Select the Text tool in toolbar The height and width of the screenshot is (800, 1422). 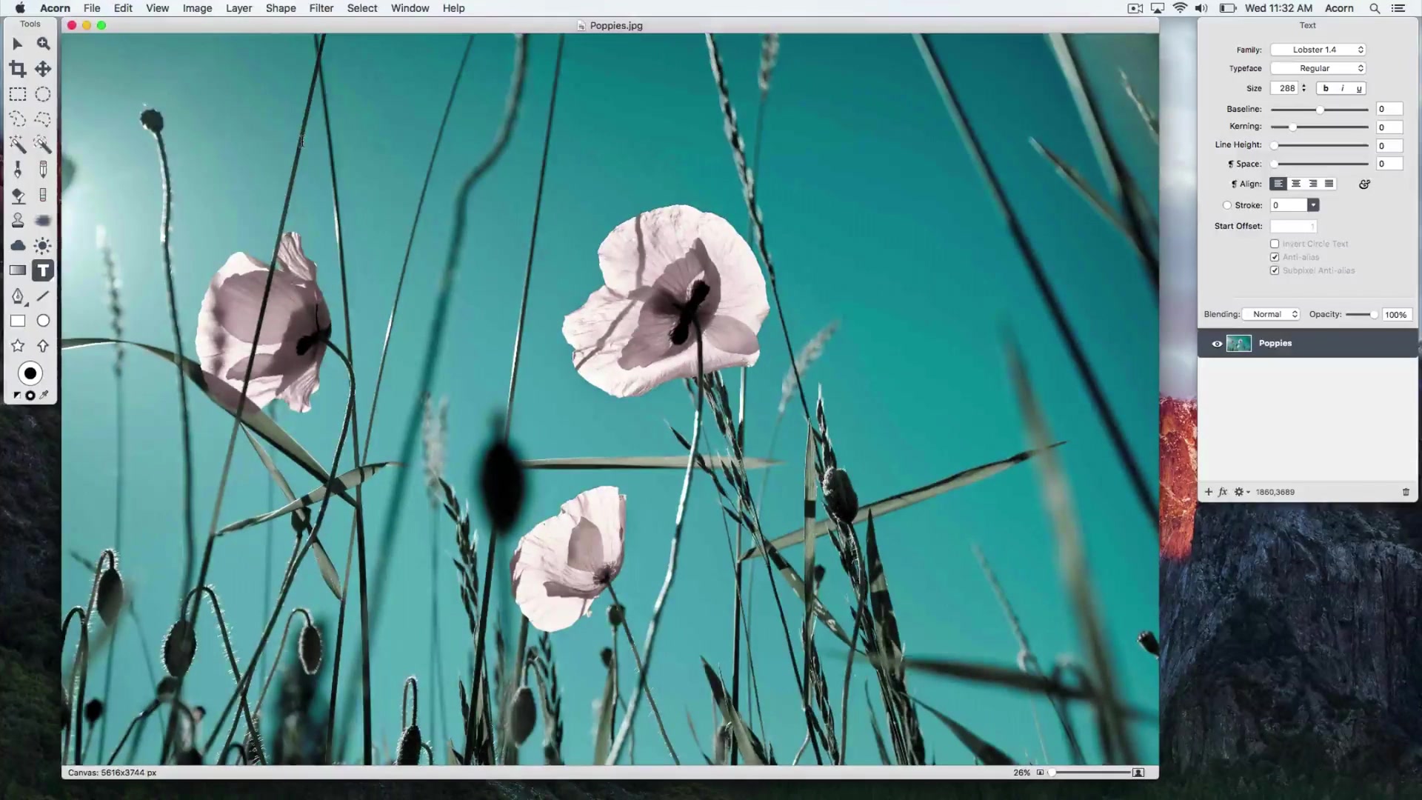pyautogui.click(x=43, y=270)
